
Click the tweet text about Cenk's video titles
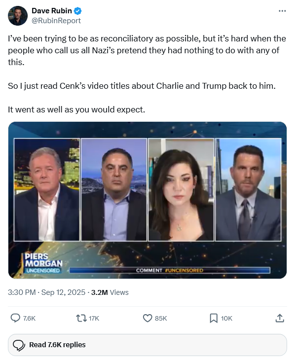pos(142,86)
